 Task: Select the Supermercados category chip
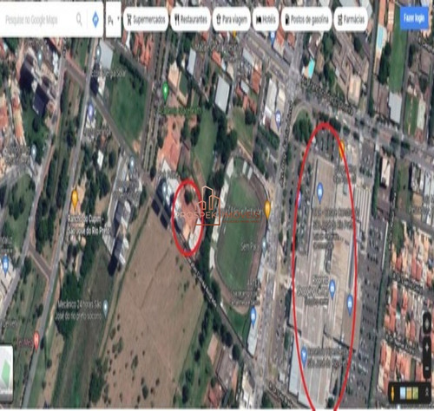tap(146, 19)
